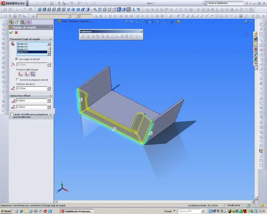Click the Undo icon
The height and width of the screenshot is (214, 267).
71,3
